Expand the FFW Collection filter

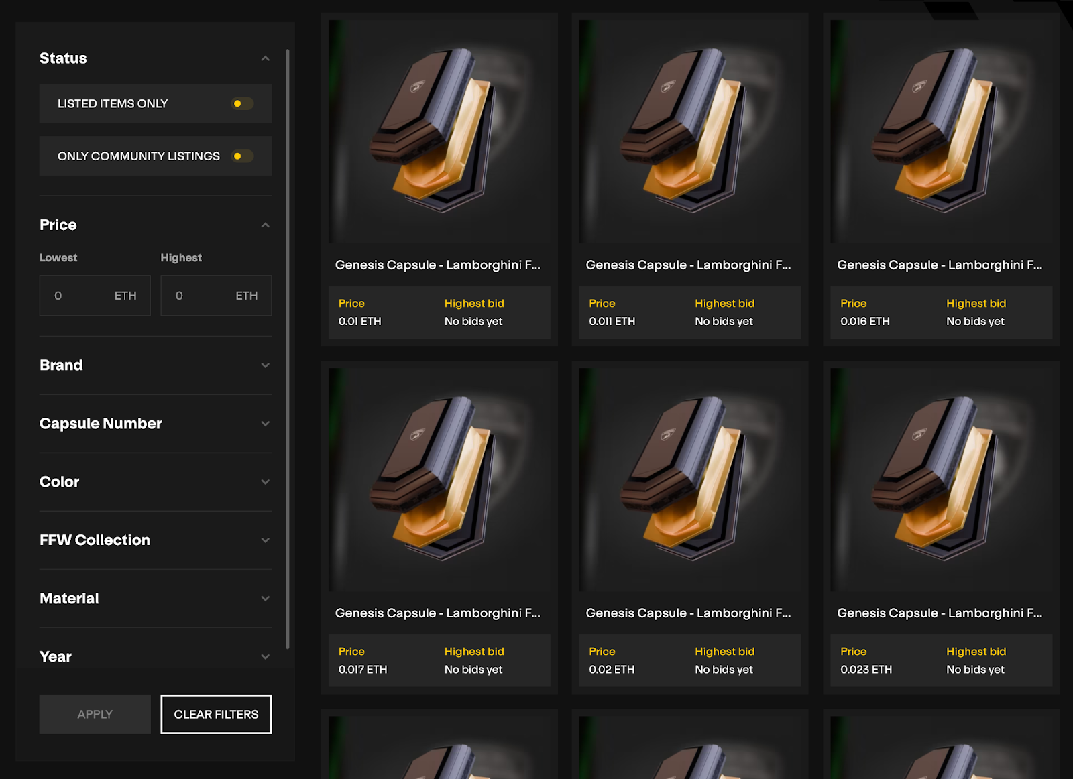265,540
